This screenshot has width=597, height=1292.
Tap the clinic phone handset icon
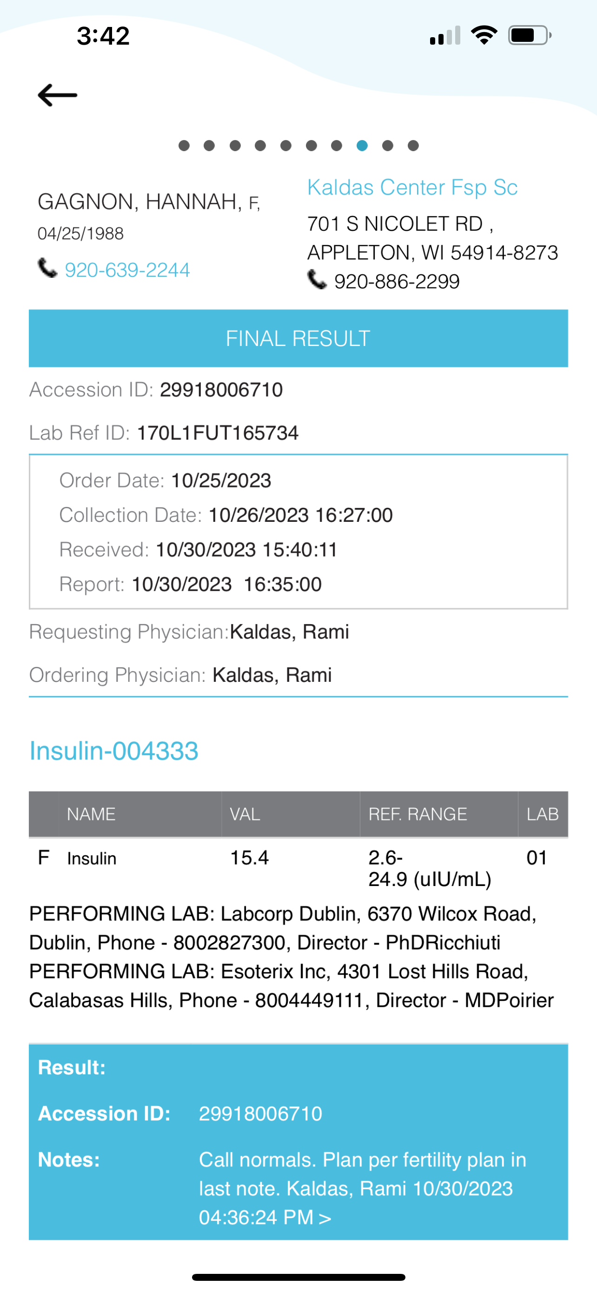(x=317, y=280)
